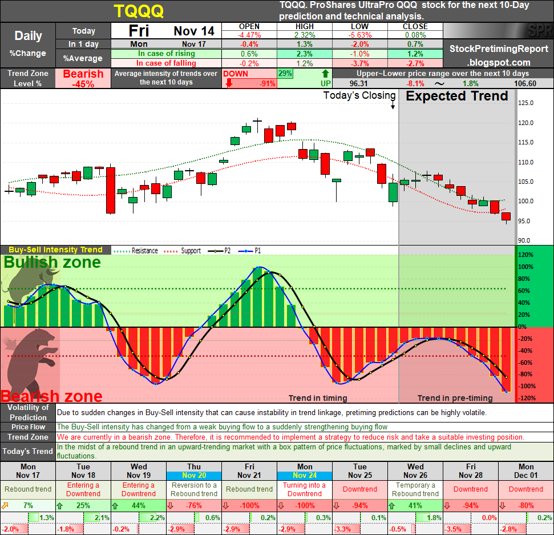Click the Fri Nov 14 date cell
The image size is (554, 535).
coord(167,31)
